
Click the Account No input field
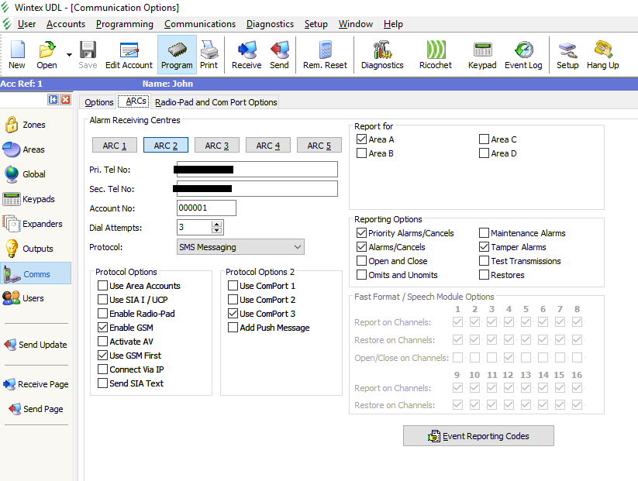[x=206, y=208]
